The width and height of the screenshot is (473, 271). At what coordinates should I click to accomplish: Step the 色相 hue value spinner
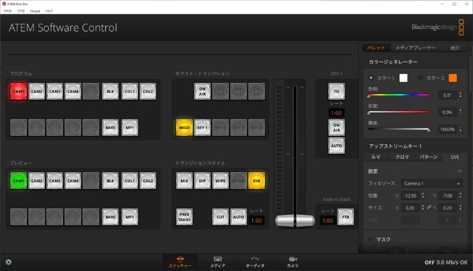[x=461, y=95]
